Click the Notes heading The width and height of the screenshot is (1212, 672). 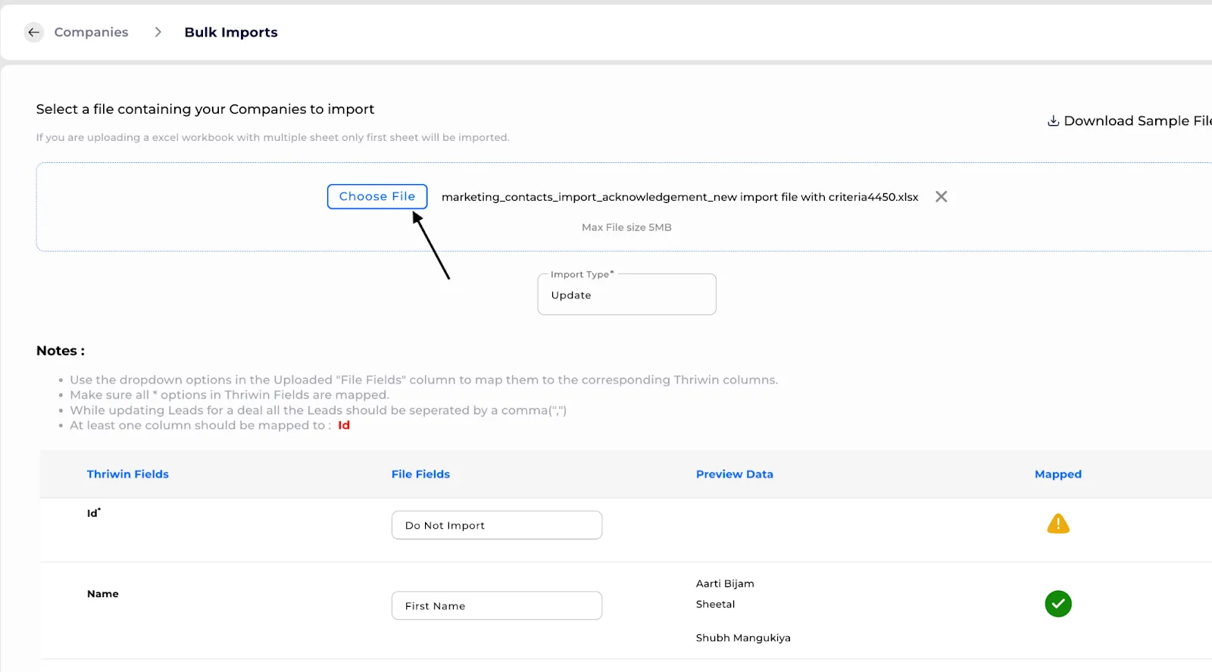click(61, 351)
